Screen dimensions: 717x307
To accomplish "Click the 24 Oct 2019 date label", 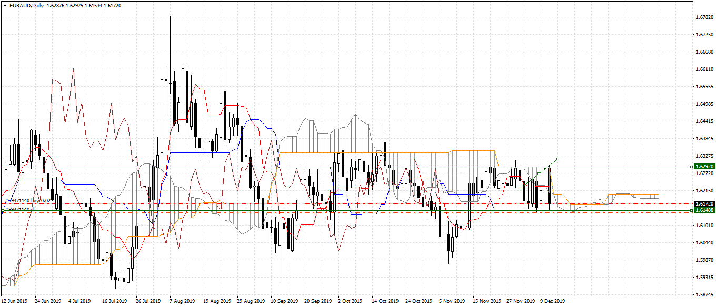I will pyautogui.click(x=419, y=301).
